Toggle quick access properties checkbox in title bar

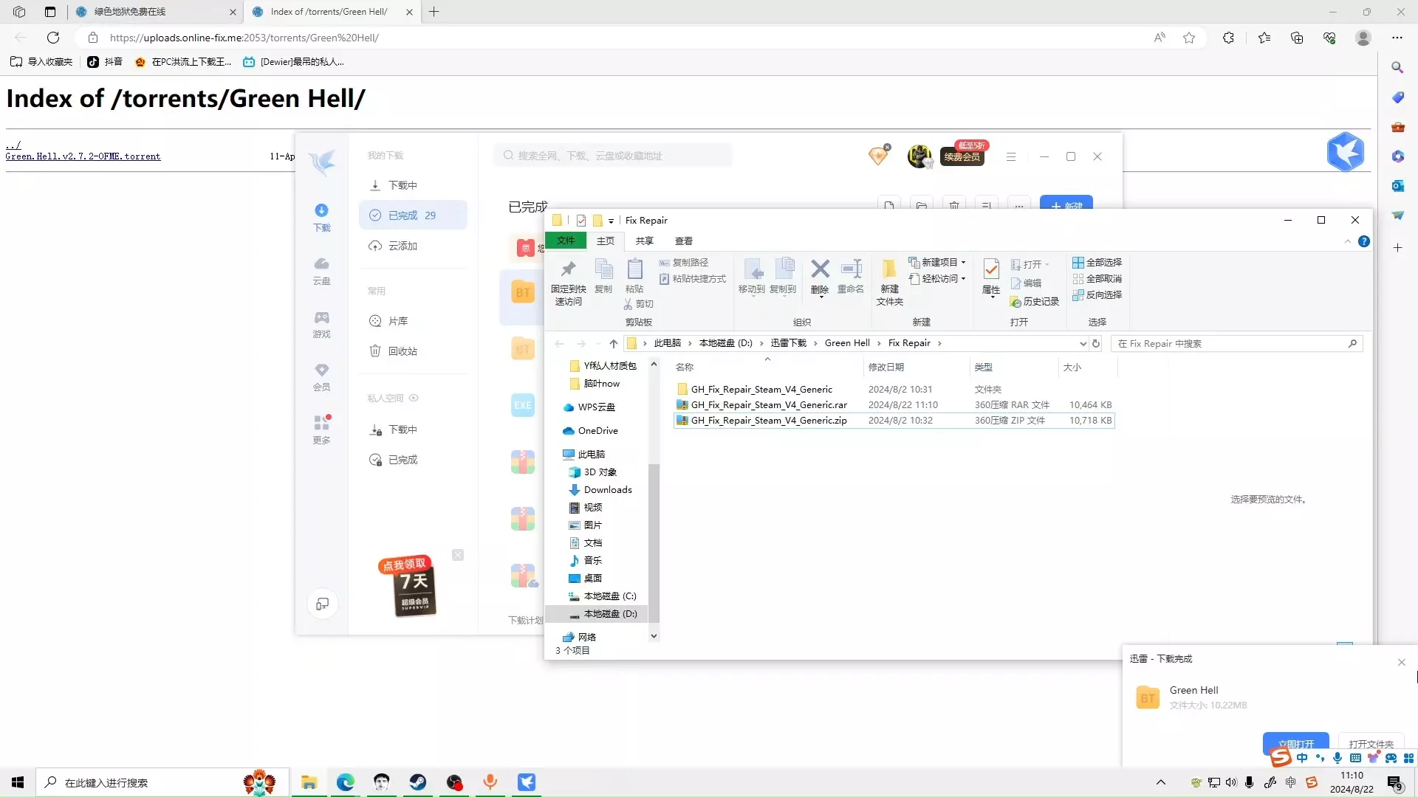click(581, 220)
